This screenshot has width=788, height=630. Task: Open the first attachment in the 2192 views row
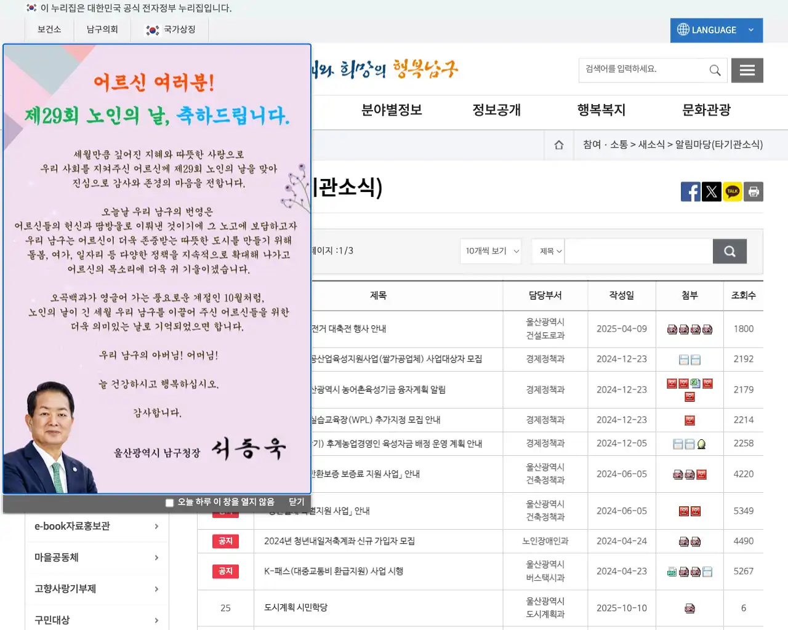(684, 359)
